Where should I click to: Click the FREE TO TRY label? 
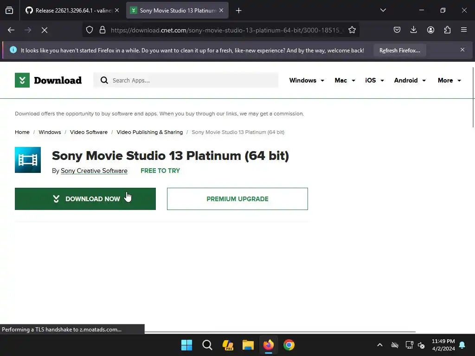pyautogui.click(x=160, y=171)
